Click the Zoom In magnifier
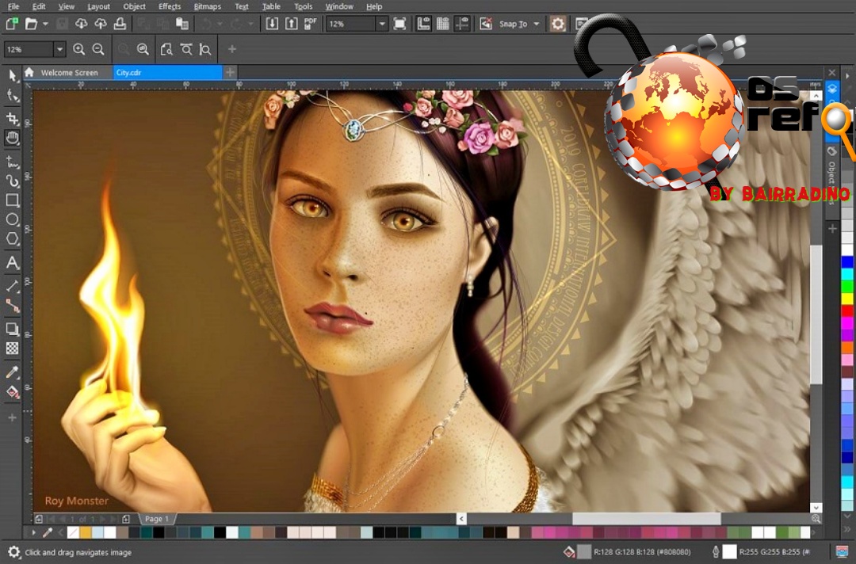The width and height of the screenshot is (856, 564). (78, 49)
